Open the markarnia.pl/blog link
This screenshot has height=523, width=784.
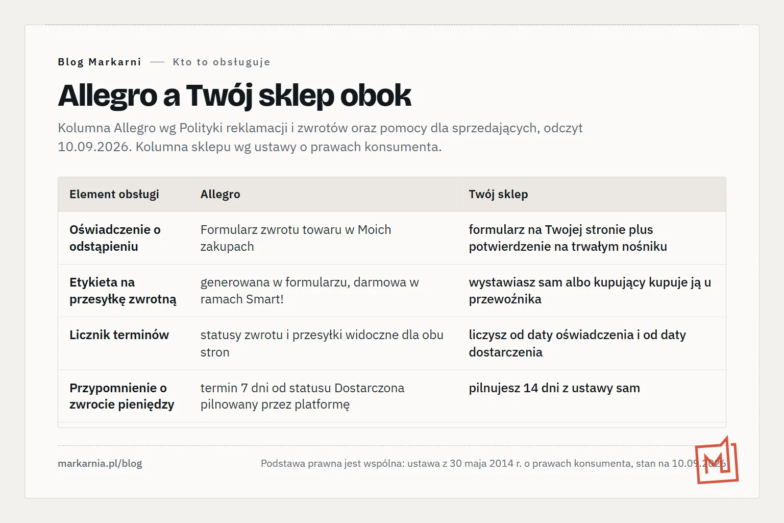click(x=100, y=463)
